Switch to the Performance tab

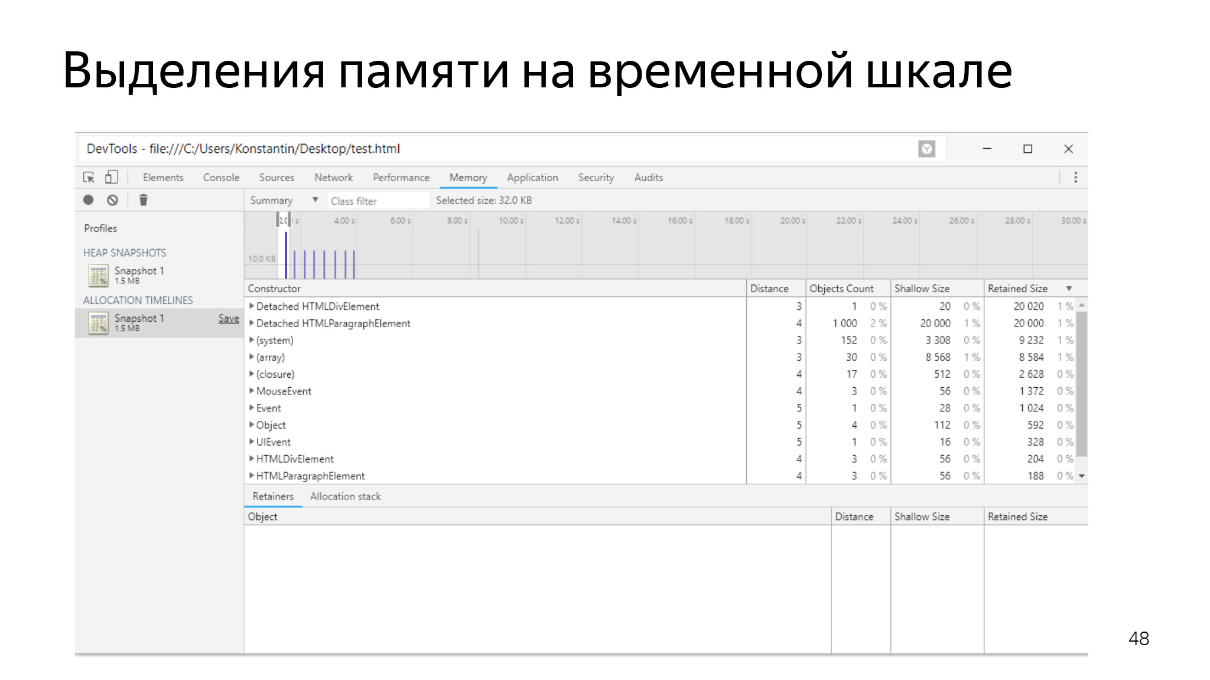[x=401, y=177]
